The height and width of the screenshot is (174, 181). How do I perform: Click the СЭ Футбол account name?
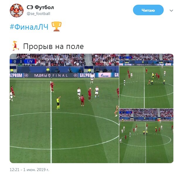[x=40, y=7]
